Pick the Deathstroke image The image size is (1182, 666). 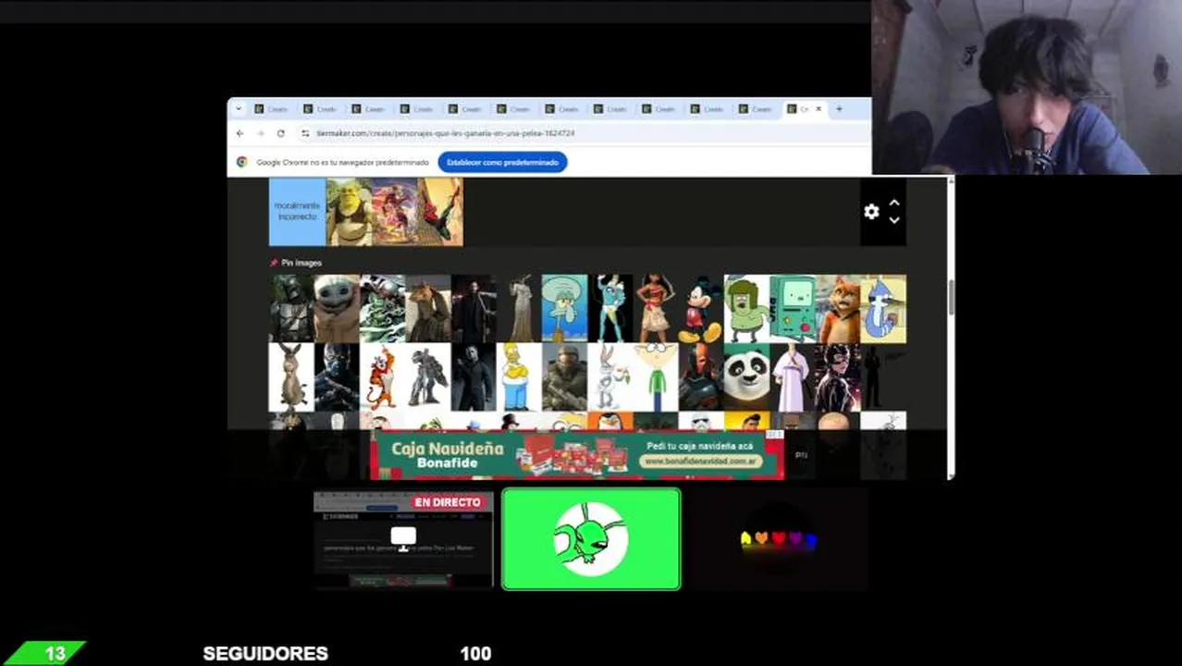point(701,377)
